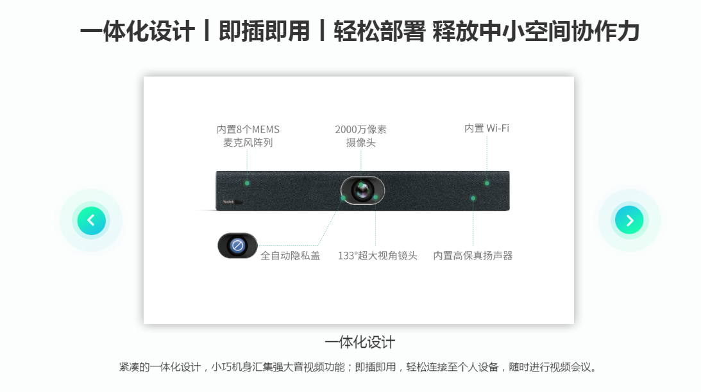Click the video bar product image
The height and width of the screenshot is (392, 701).
pos(362,191)
